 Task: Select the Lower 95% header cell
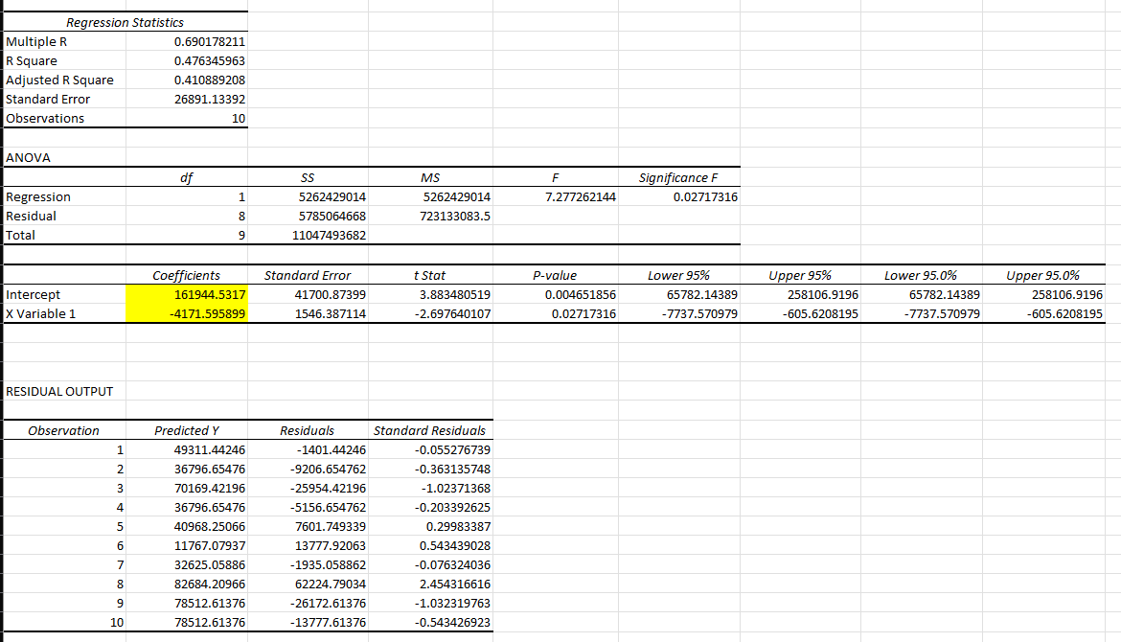pyautogui.click(x=680, y=275)
